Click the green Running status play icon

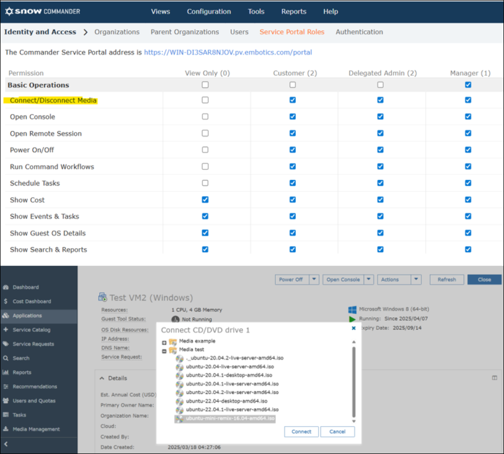click(x=352, y=319)
